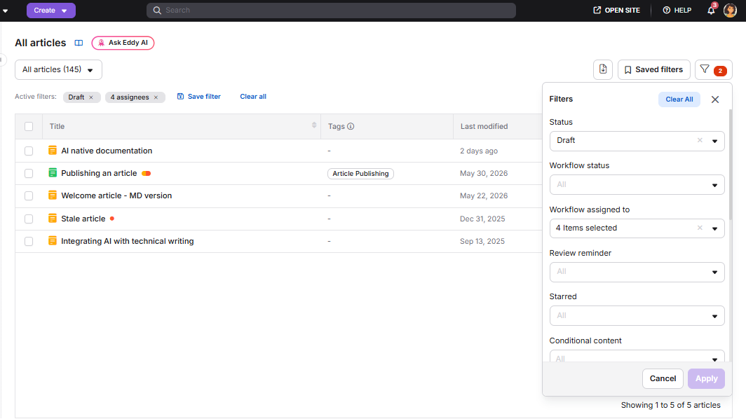Image resolution: width=746 pixels, height=419 pixels.
Task: Remove the Draft active filter chip
Action: point(91,97)
